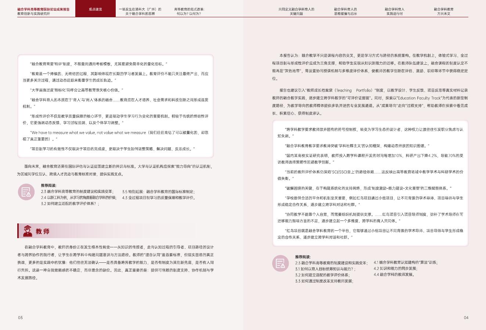
Task: Click the document icon next to right 推荐阅读 list
Action: (x=280, y=263)
